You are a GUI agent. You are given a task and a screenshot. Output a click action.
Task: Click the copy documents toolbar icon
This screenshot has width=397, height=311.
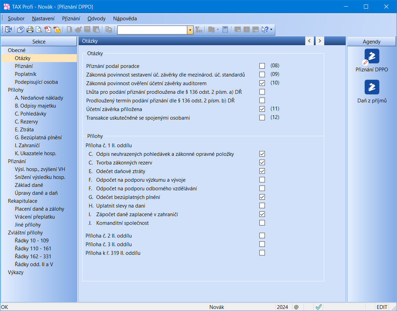coord(21,30)
